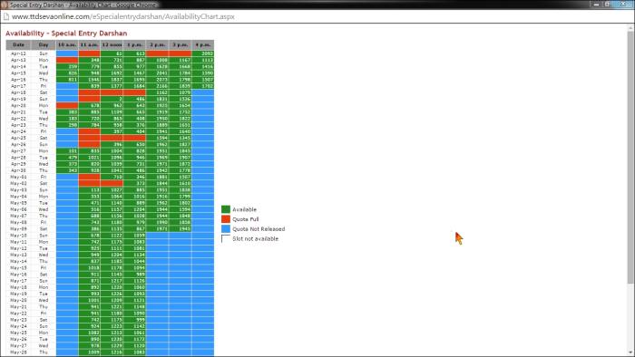The width and height of the screenshot is (635, 357).
Task: Click the 4 p.m. column header
Action: click(203, 45)
